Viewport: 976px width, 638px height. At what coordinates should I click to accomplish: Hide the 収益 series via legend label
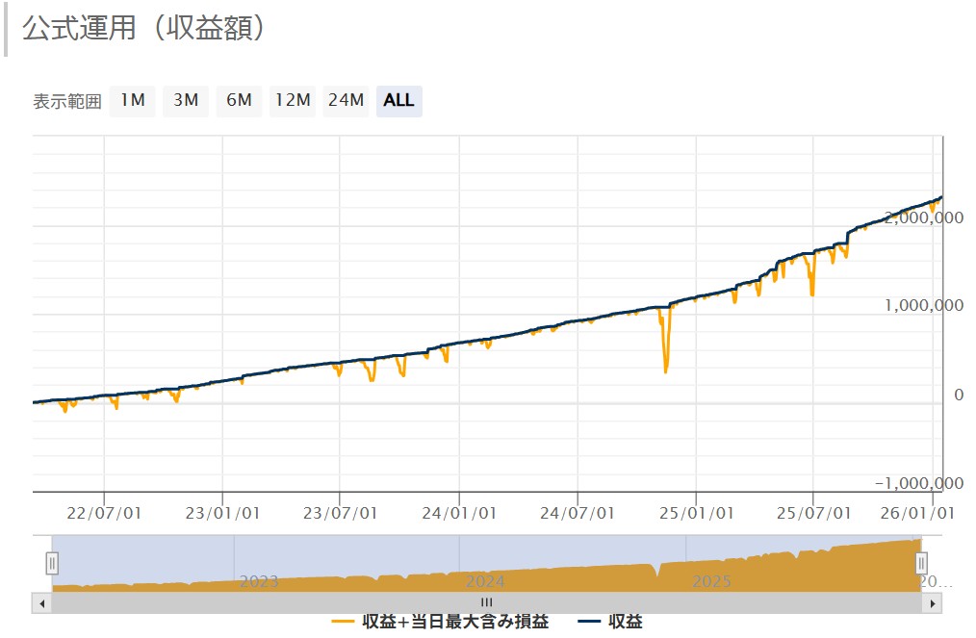625,622
